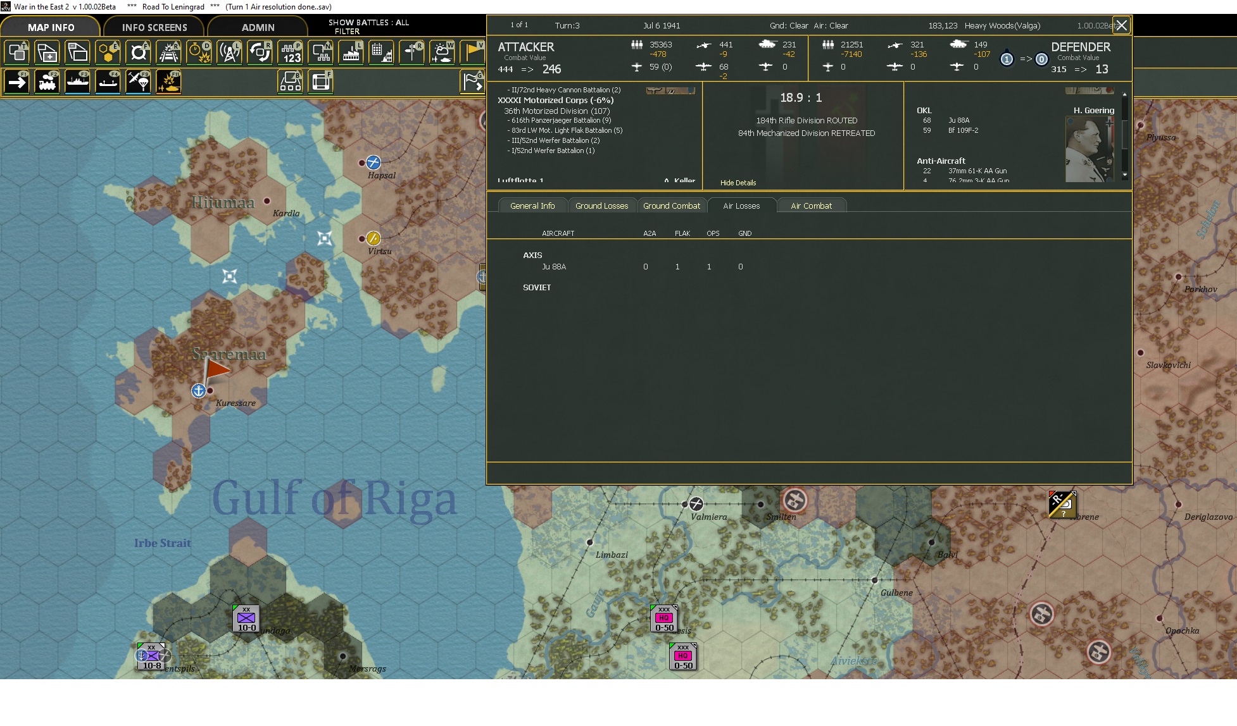Toggle radio tower (L) overlay icon
Image resolution: width=1237 pixels, height=726 pixels.
point(230,52)
